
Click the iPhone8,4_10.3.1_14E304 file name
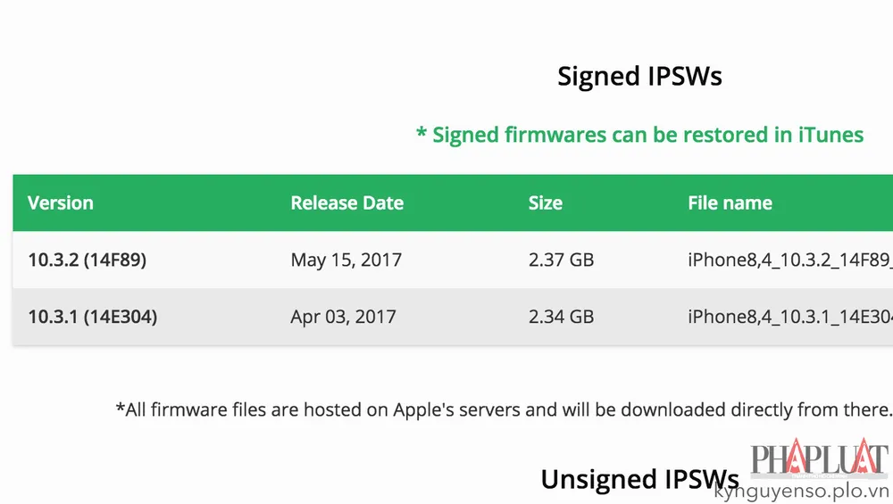789,317
